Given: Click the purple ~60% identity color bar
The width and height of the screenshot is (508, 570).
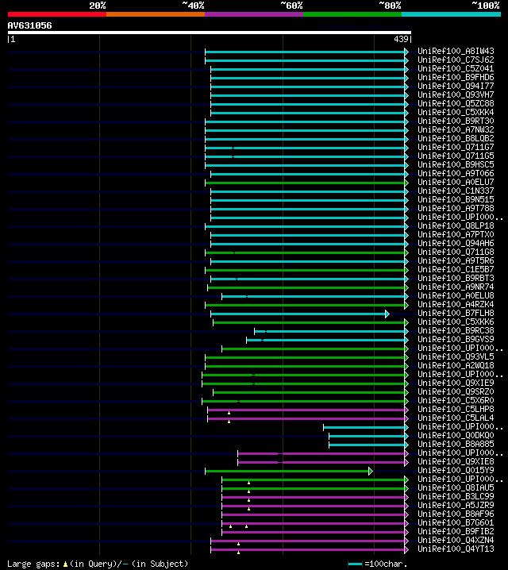Looking at the screenshot, I should (254, 14).
